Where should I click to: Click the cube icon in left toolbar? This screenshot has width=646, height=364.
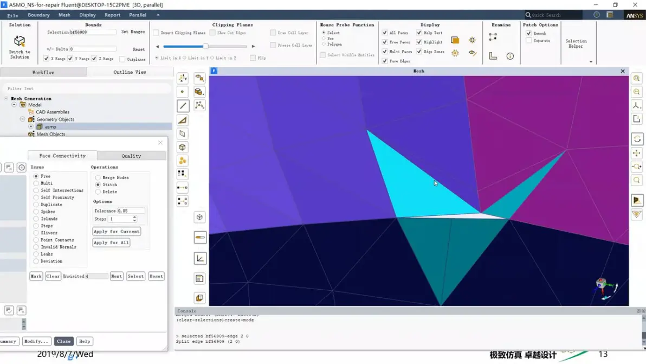point(183,147)
